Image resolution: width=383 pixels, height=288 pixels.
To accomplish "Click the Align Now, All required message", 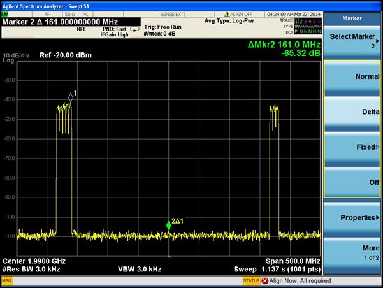I will click(300, 281).
